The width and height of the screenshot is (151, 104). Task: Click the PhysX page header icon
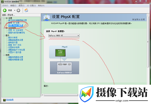click(x=46, y=17)
